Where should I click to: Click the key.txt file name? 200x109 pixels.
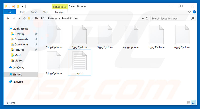click(x=79, y=73)
